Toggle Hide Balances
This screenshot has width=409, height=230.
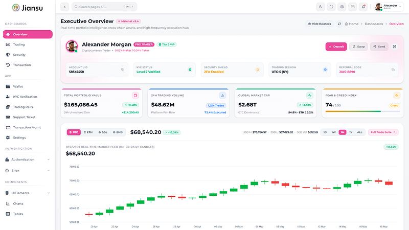(320, 24)
